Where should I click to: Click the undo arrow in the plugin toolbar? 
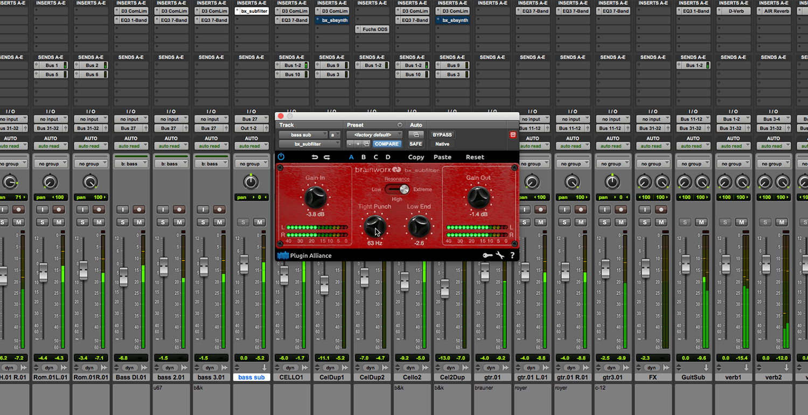tap(315, 157)
